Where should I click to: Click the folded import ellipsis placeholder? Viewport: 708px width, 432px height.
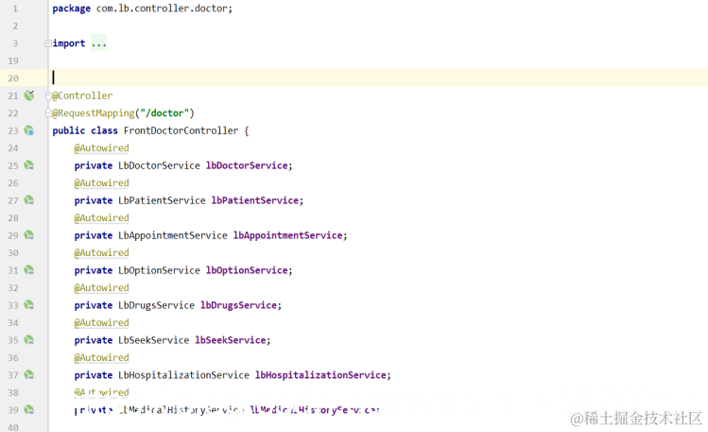click(x=99, y=43)
